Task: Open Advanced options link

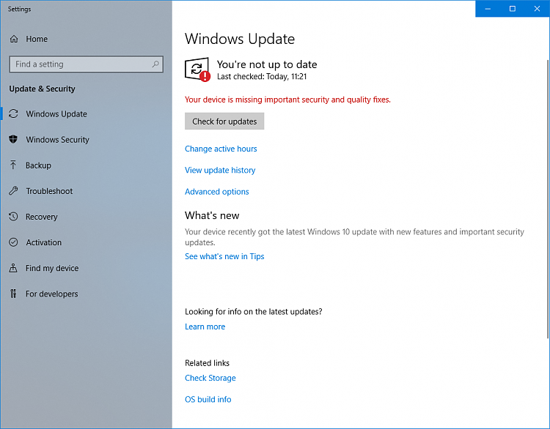Action: [x=217, y=192]
